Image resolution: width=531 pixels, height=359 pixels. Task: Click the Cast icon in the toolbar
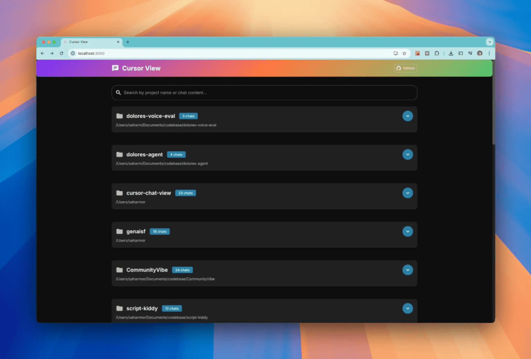coord(461,53)
